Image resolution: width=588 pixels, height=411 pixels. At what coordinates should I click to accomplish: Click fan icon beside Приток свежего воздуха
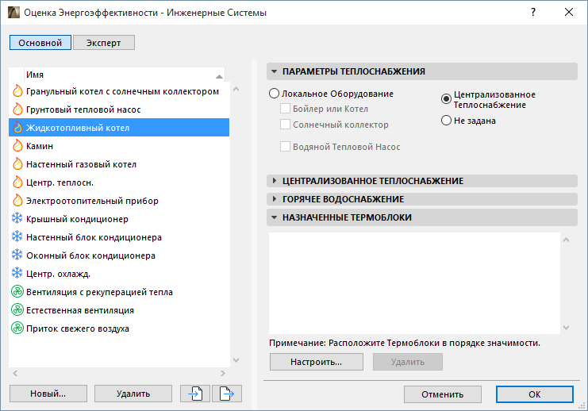click(x=17, y=328)
